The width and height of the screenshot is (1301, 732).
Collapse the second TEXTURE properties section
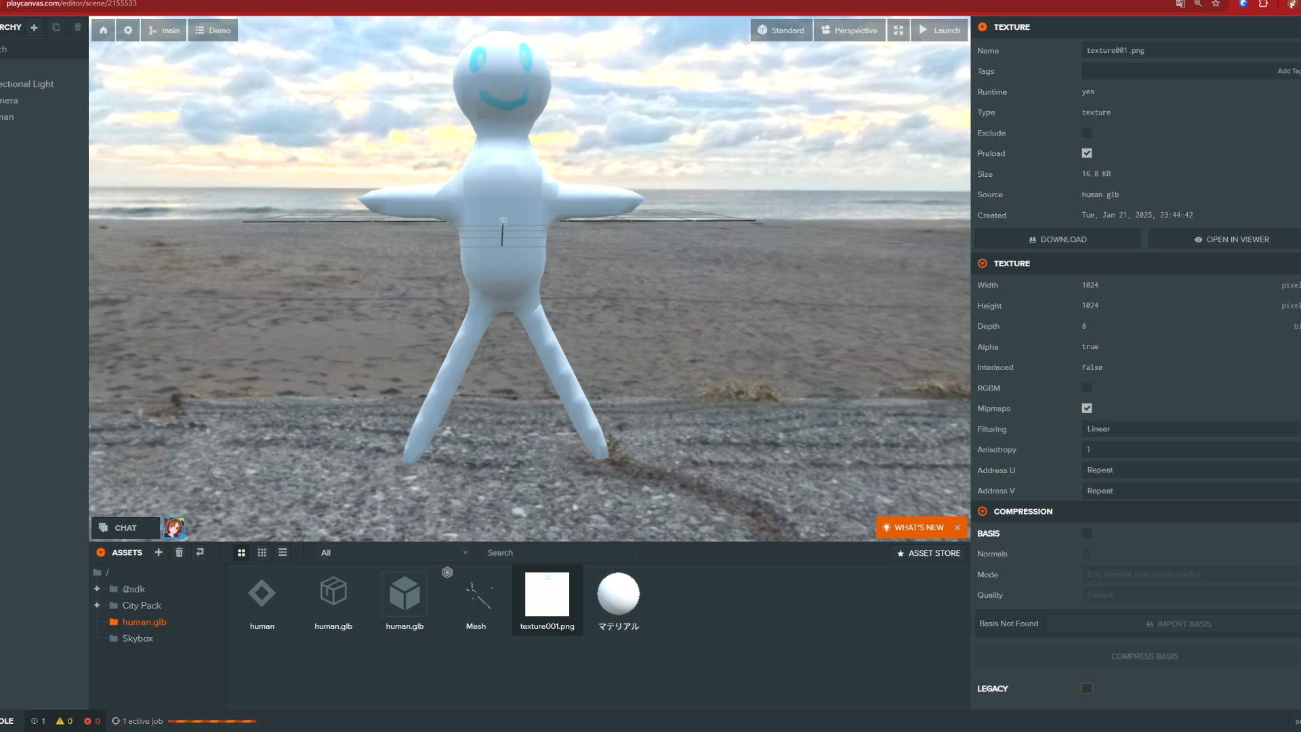983,264
